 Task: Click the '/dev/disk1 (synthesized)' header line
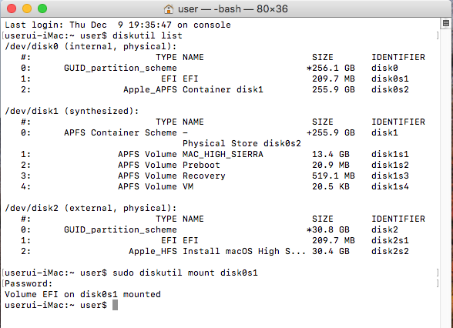72,111
